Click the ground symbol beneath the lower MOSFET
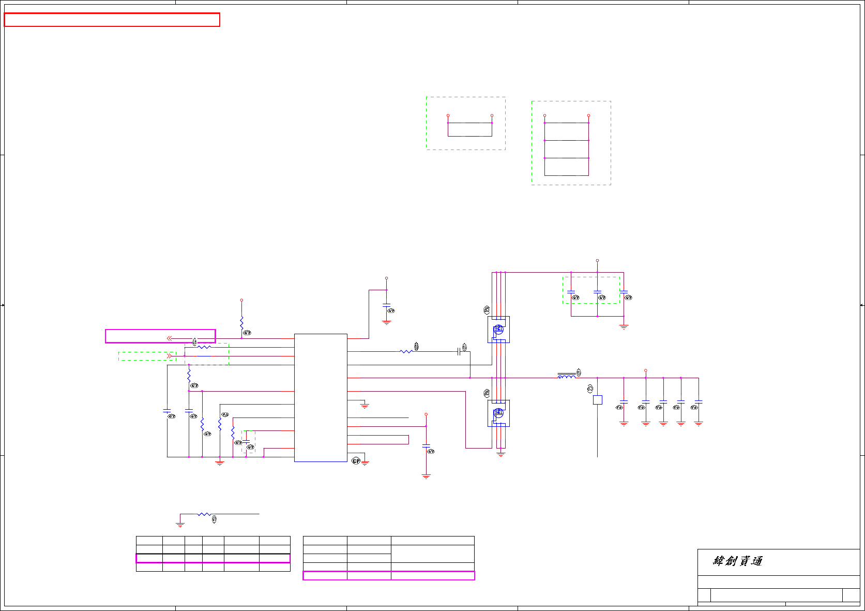This screenshot has width=865, height=611. coord(500,455)
